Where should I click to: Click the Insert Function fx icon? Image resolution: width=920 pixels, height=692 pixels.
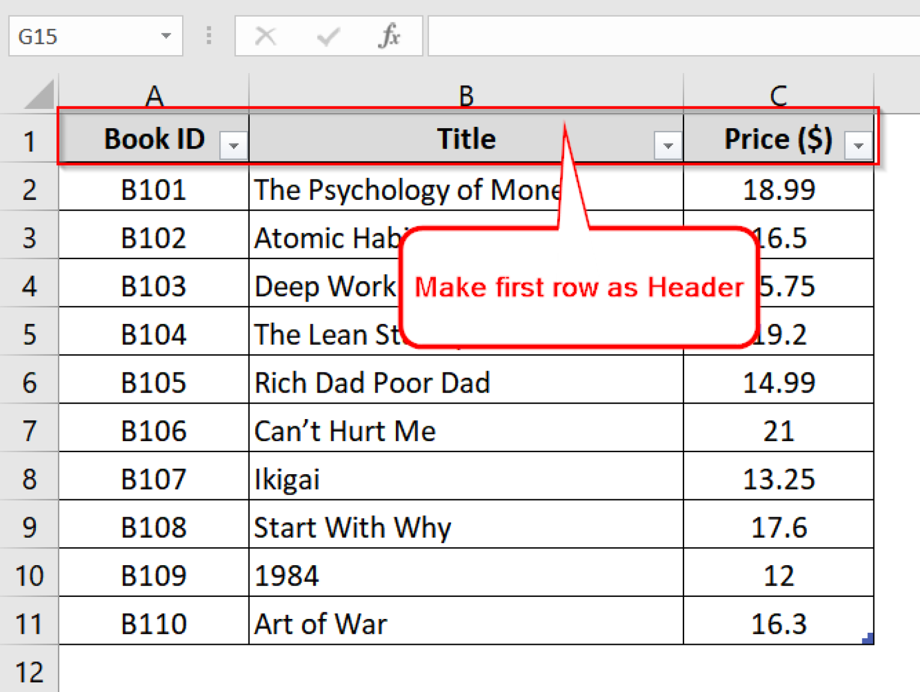[389, 36]
